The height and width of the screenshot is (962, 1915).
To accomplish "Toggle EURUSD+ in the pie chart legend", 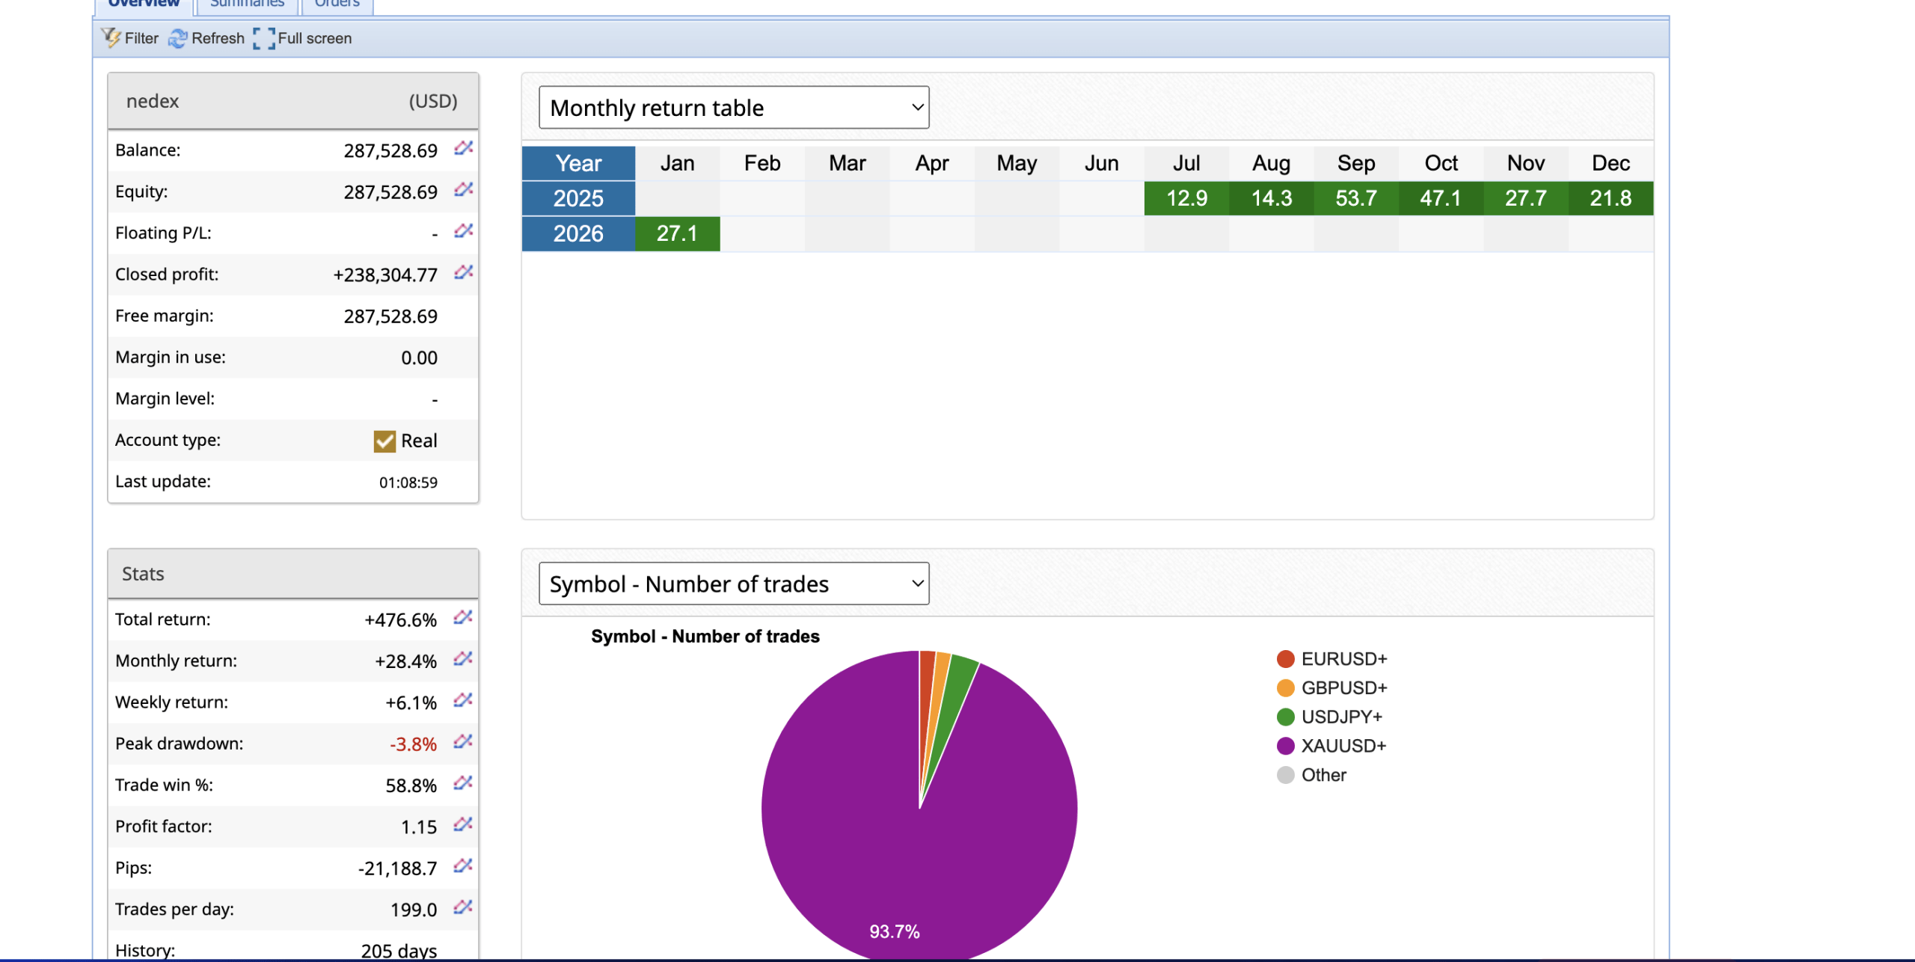I will point(1343,658).
